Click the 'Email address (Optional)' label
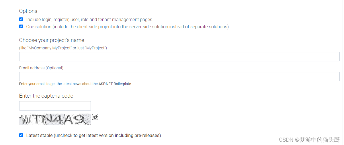The height and width of the screenshot is (145, 344). coord(41,68)
